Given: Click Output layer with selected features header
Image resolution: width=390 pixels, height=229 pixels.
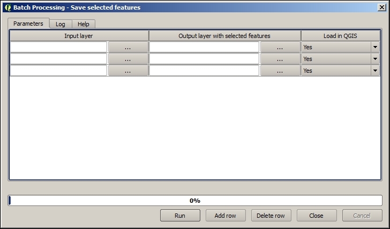Looking at the screenshot, I should [x=224, y=36].
